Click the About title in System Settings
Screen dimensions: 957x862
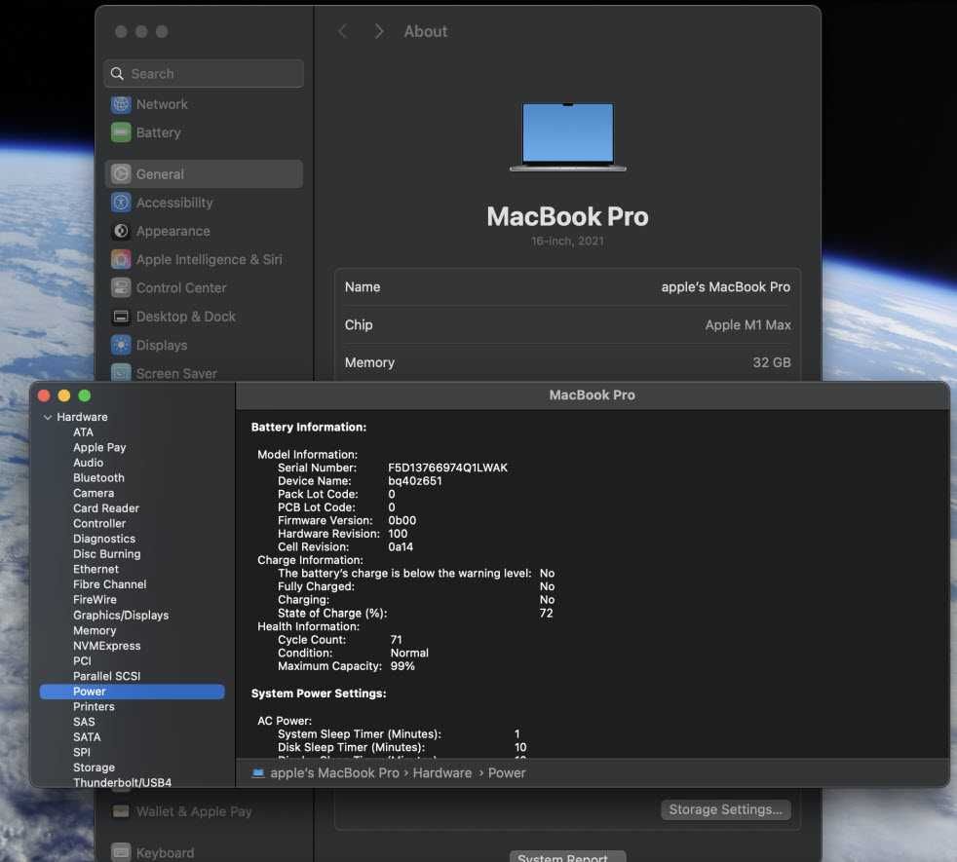click(x=426, y=31)
